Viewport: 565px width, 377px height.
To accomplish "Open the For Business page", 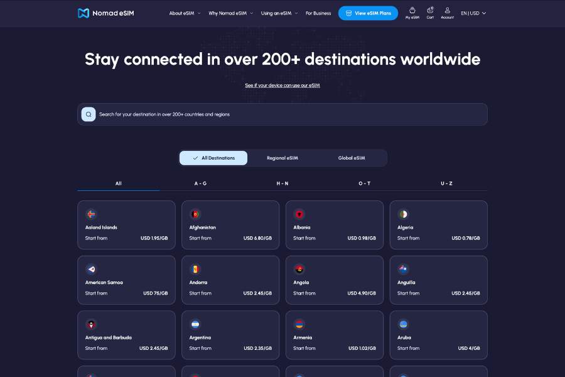I will pyautogui.click(x=318, y=13).
